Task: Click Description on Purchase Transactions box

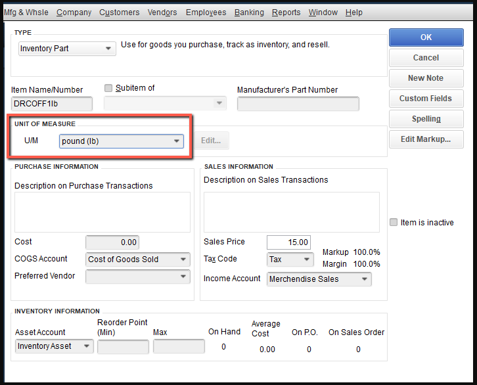Action: click(102, 212)
